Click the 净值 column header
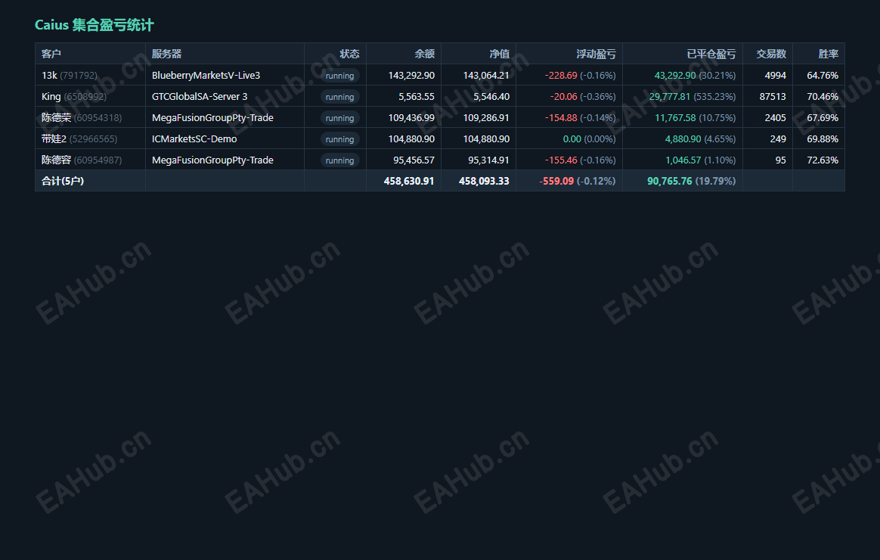The image size is (880, 560). coord(500,54)
